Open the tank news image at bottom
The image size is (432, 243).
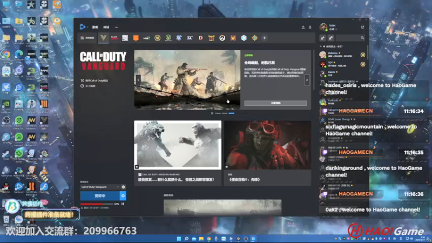coord(222,207)
